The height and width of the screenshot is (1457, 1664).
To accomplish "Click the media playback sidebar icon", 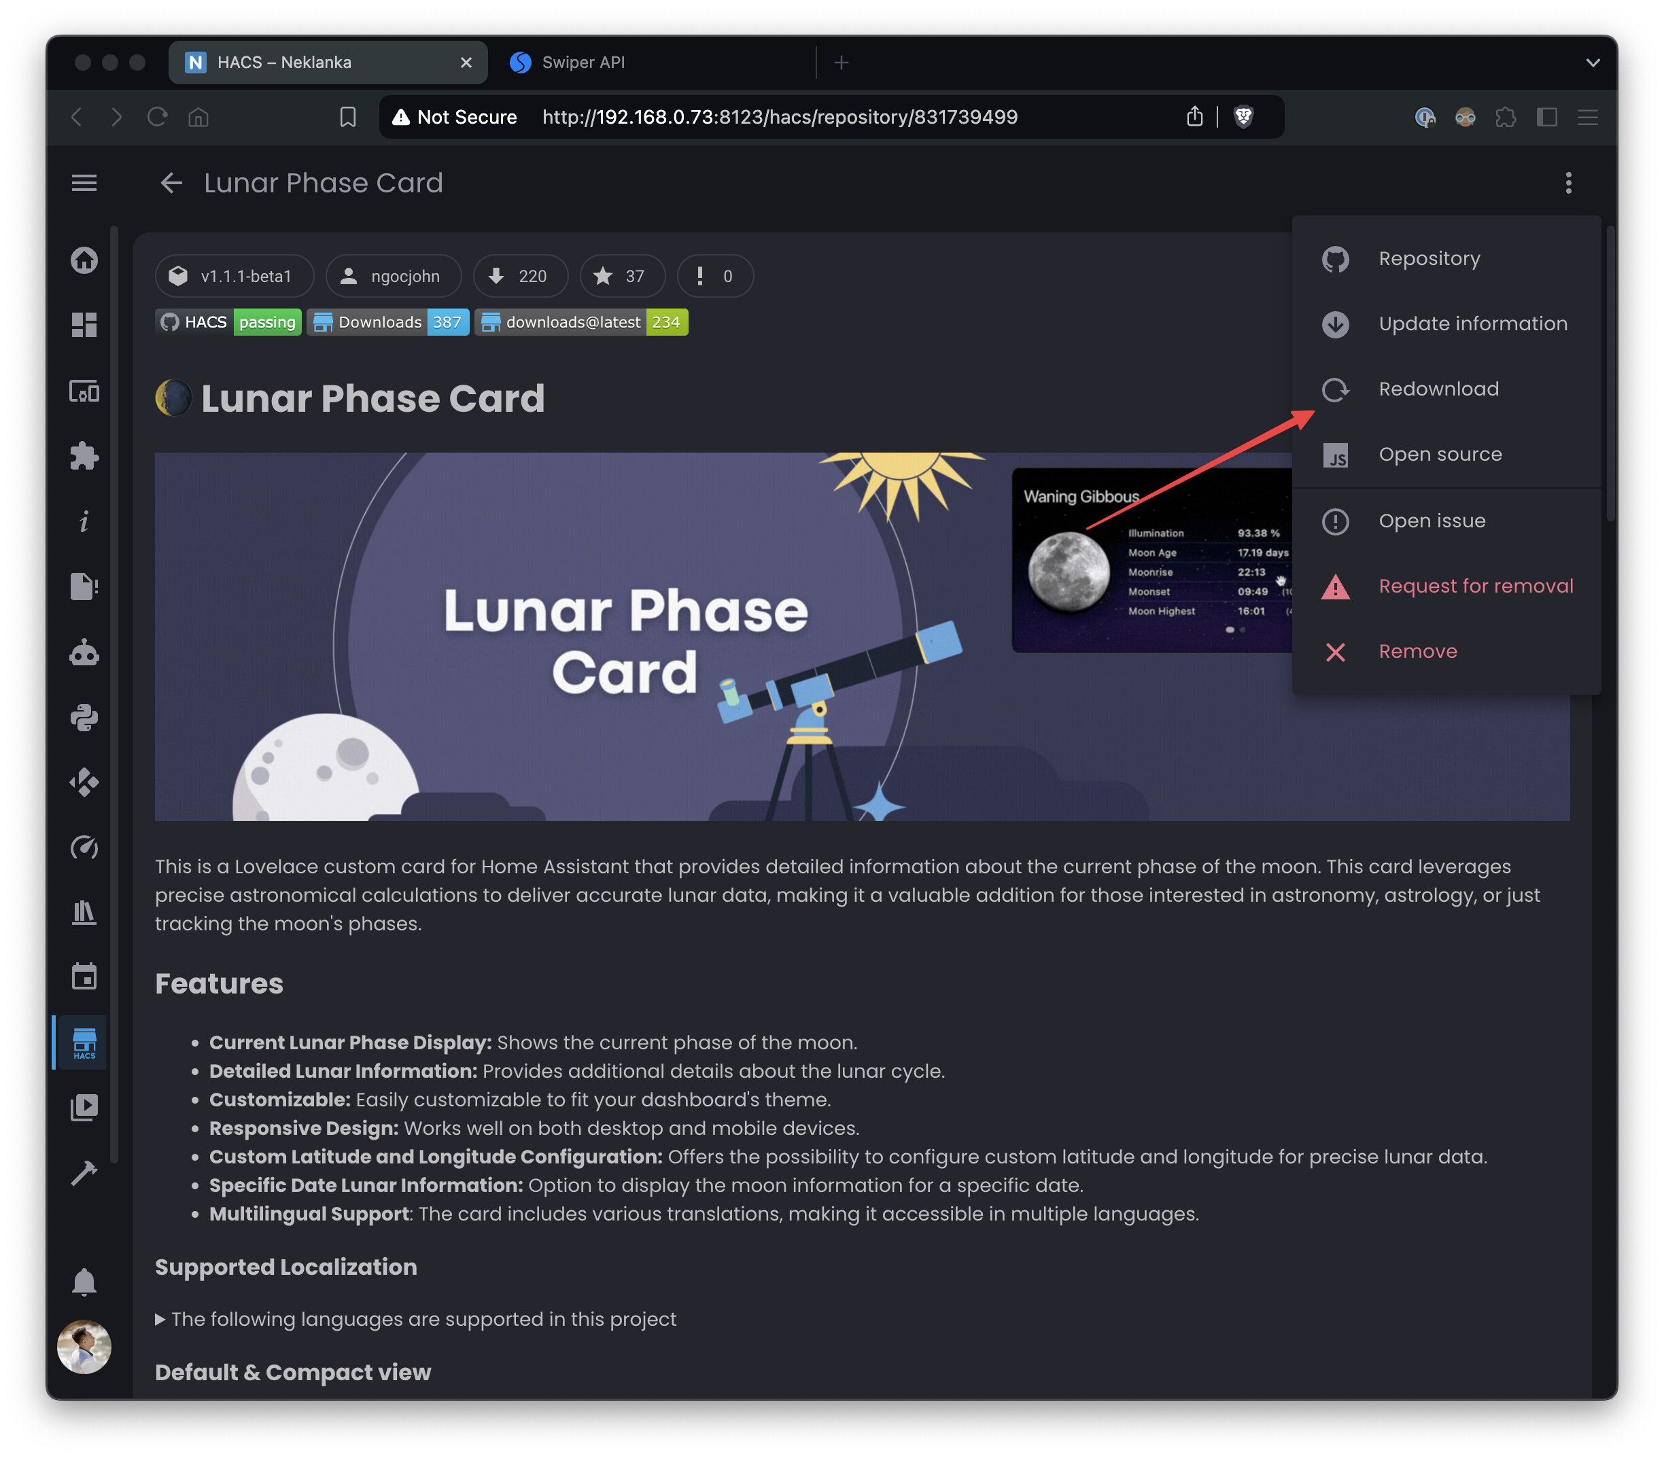I will click(84, 1106).
